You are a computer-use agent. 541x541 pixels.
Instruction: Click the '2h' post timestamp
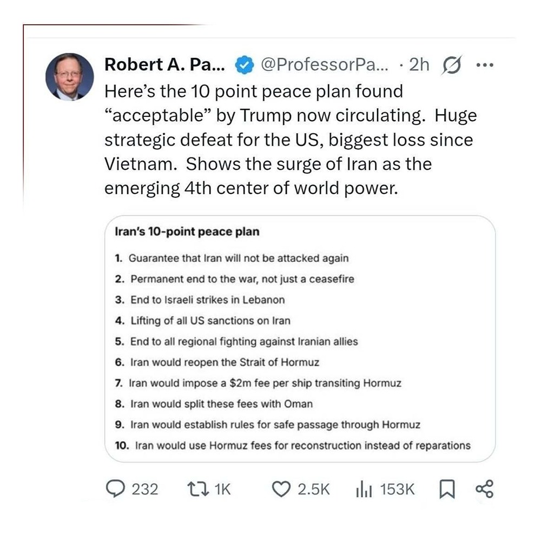click(419, 65)
